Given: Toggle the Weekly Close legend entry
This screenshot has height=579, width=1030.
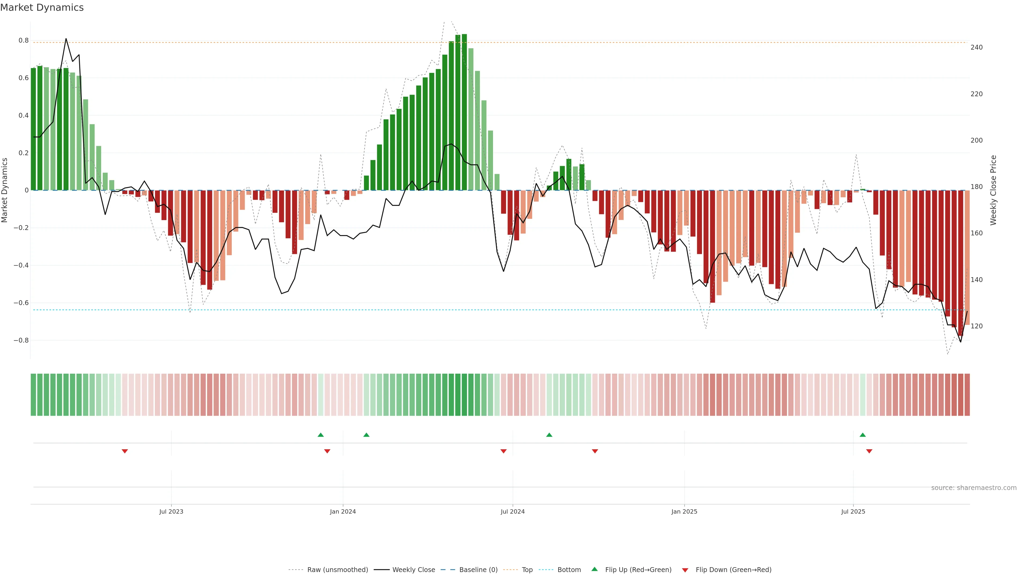Looking at the screenshot, I should click(x=413, y=569).
